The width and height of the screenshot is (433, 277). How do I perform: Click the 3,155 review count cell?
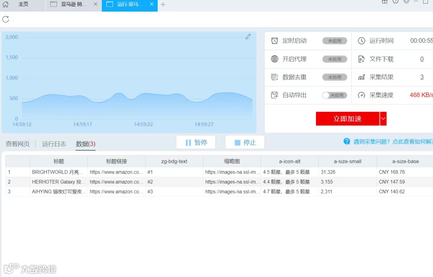(348, 182)
